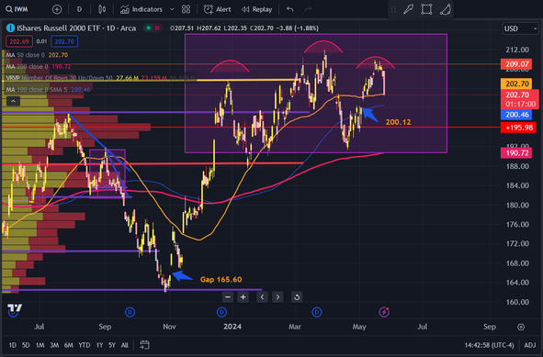
Task: Reset the chart view
Action: (x=297, y=296)
